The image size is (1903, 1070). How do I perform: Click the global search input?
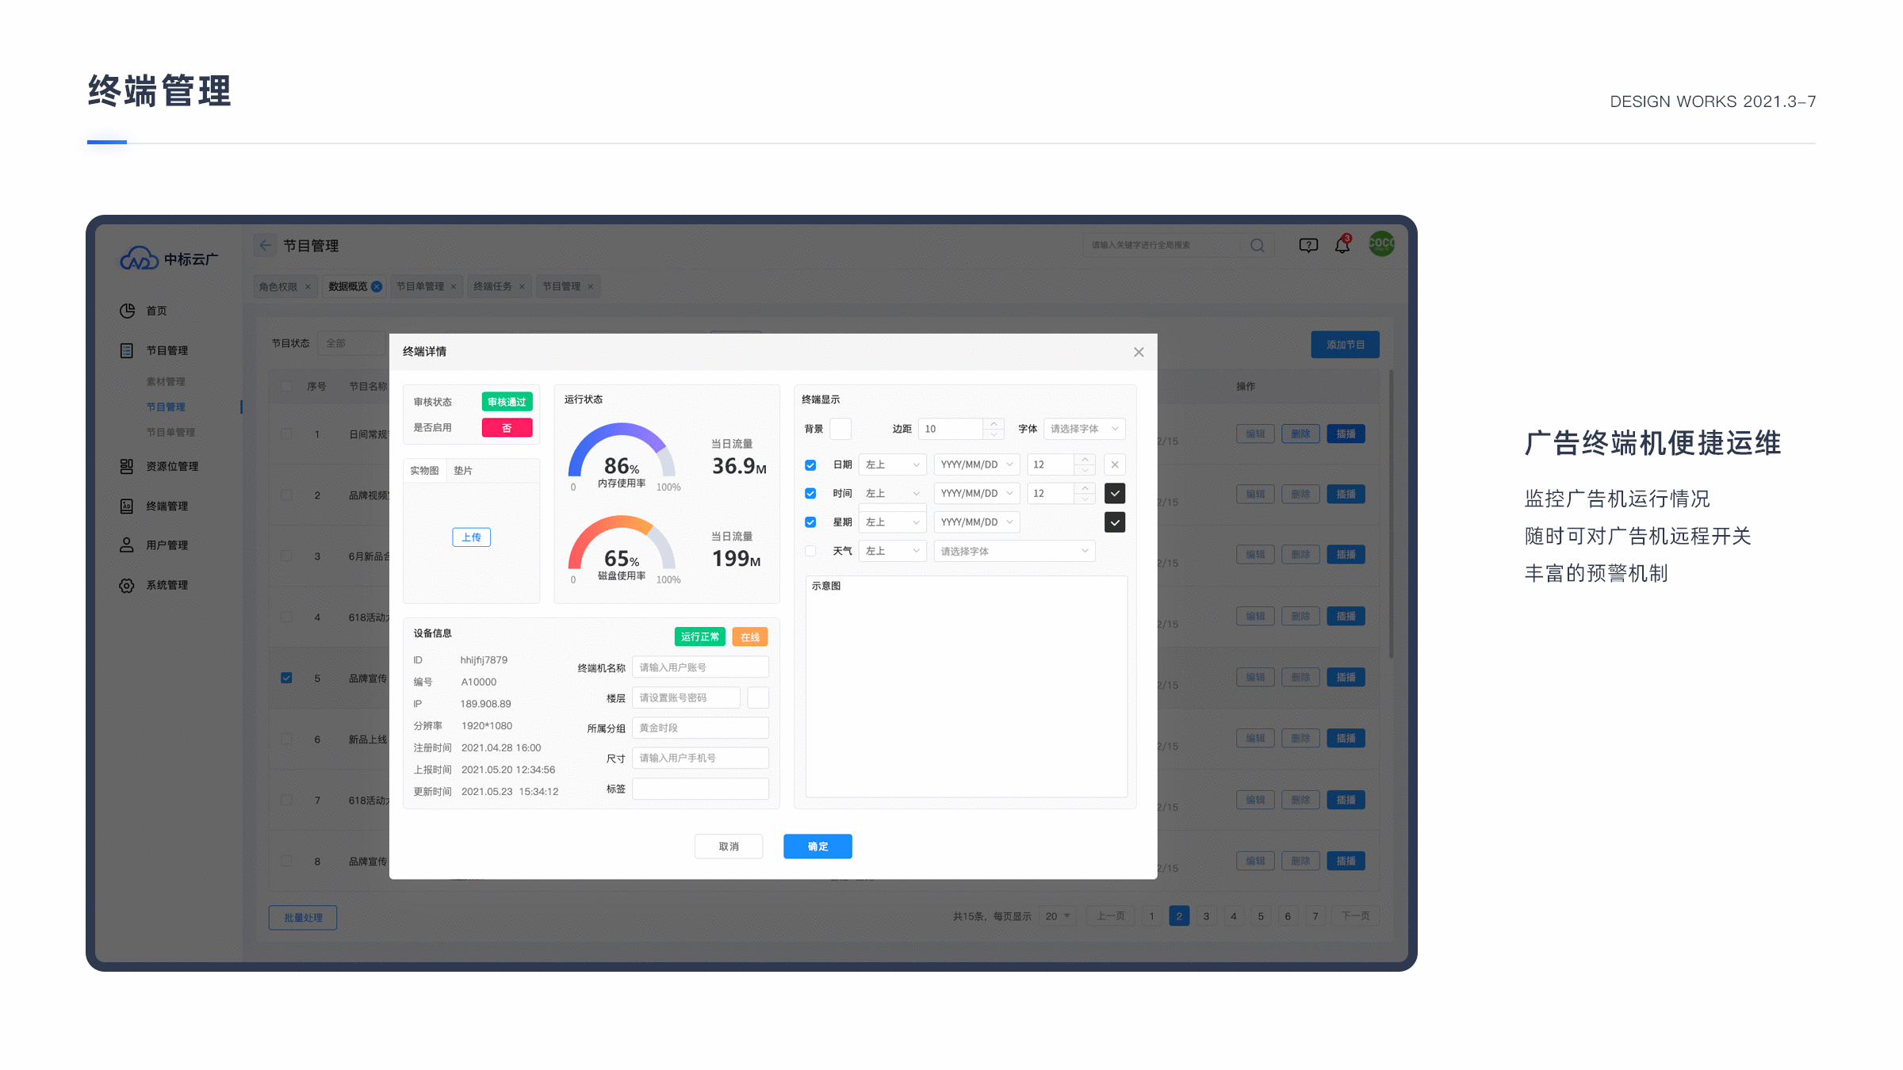[x=1162, y=246]
